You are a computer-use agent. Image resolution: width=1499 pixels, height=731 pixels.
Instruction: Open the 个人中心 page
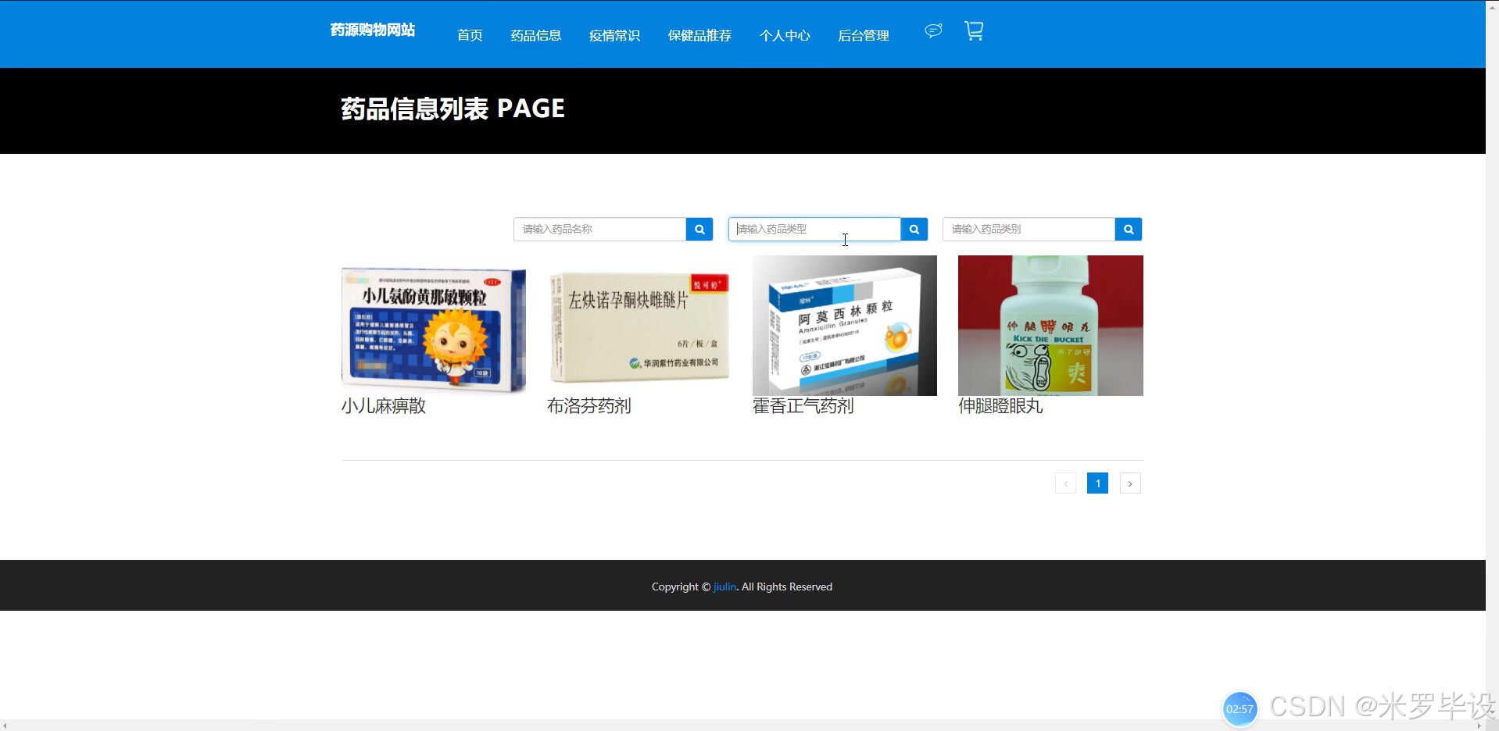point(785,35)
